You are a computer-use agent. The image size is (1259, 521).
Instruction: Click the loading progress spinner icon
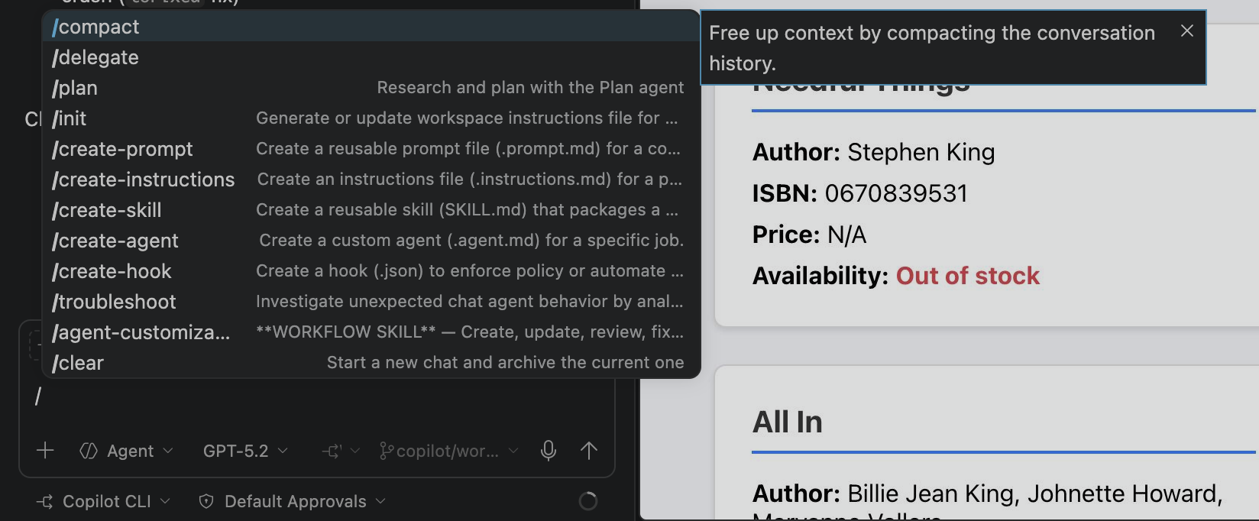click(587, 501)
